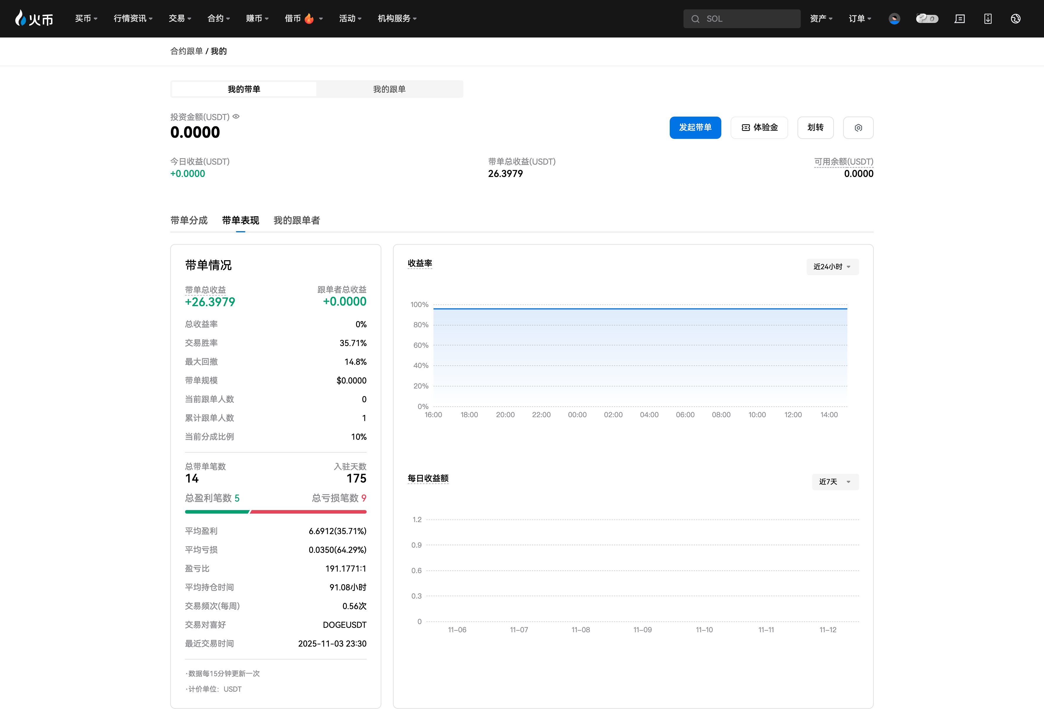Expand the 近24小时 time range dropdown

(x=832, y=266)
